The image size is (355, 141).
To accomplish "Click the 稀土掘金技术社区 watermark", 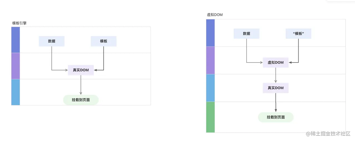I will click(328, 134).
